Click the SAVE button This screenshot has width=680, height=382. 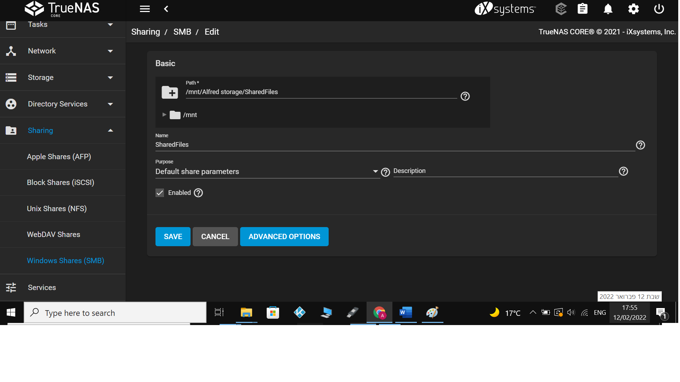pos(173,237)
